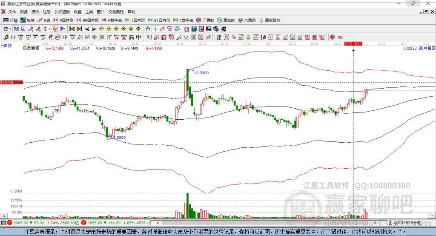Click the black right arrow step-forward icon
The height and width of the screenshot is (236, 436).
(94, 29)
